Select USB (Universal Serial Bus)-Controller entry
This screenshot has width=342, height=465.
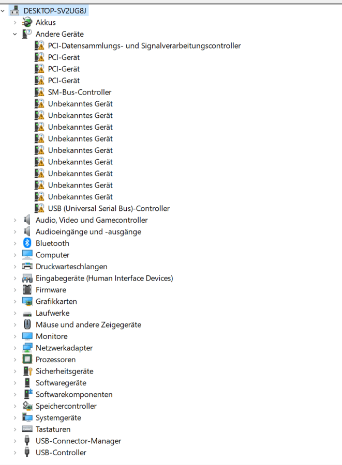pos(109,209)
